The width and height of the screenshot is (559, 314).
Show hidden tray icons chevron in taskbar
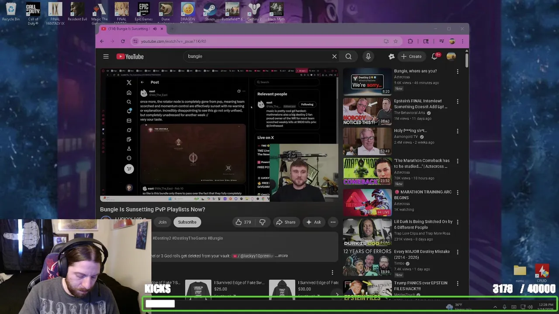click(495, 307)
